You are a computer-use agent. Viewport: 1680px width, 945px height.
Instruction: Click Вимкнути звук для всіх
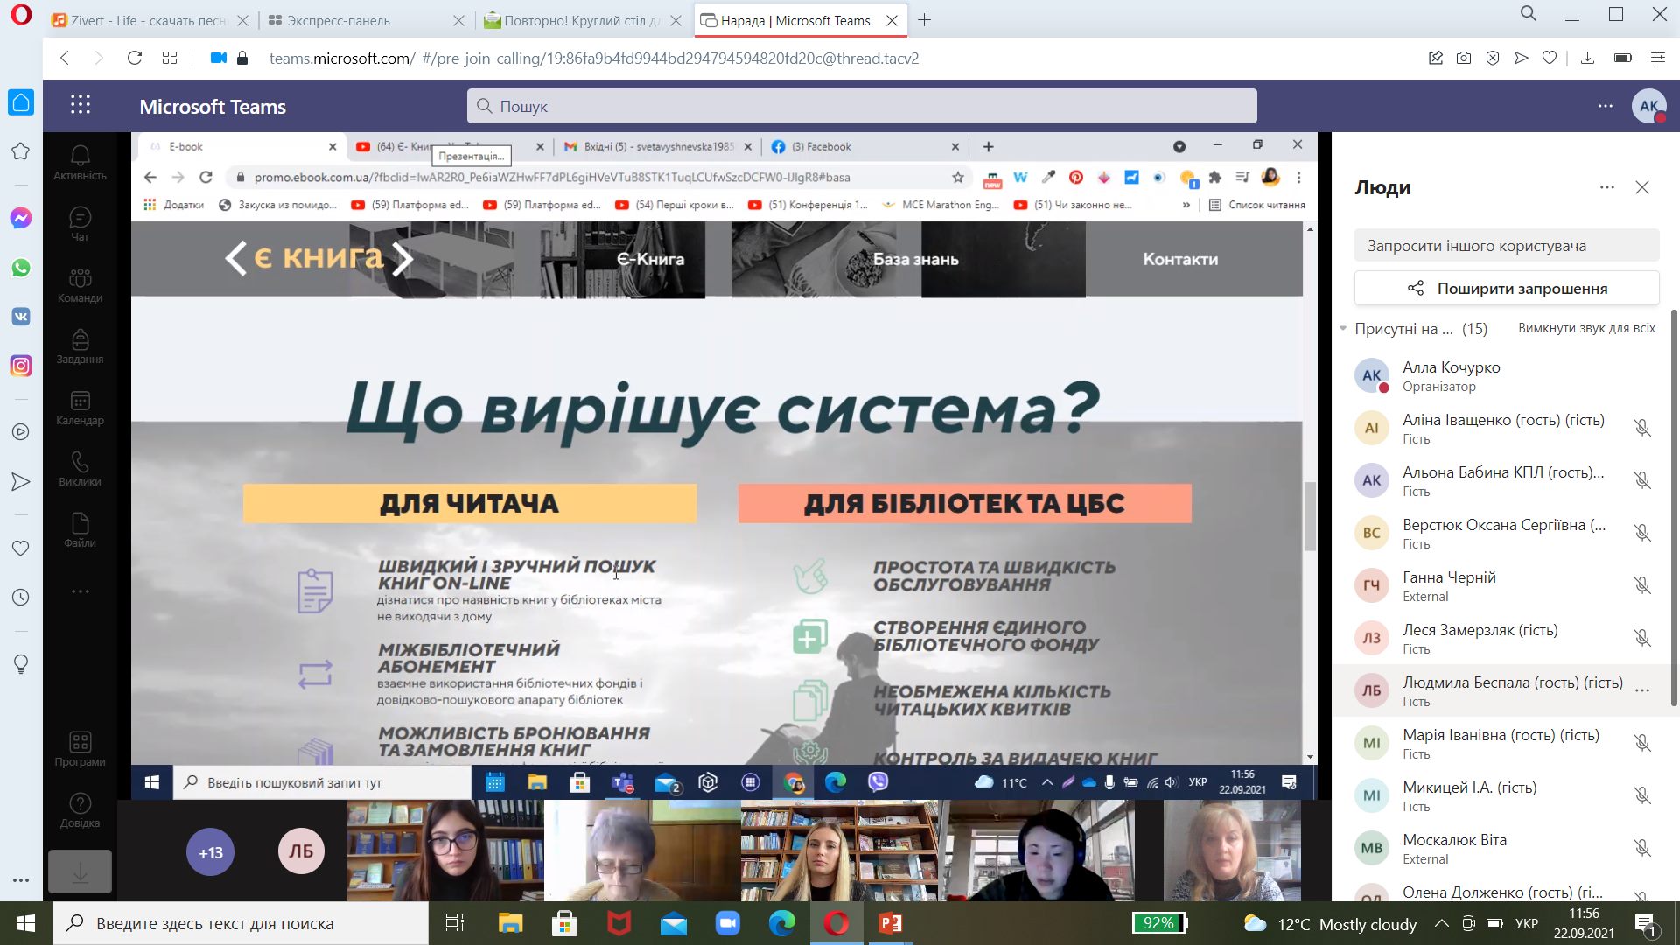pos(1586,328)
